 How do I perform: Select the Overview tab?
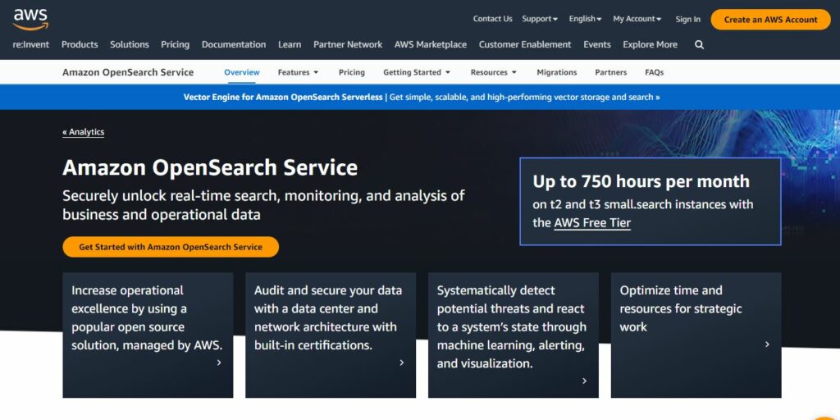click(242, 72)
